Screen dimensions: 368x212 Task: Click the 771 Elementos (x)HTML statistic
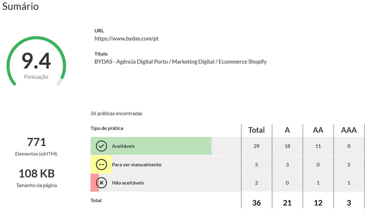(36, 142)
